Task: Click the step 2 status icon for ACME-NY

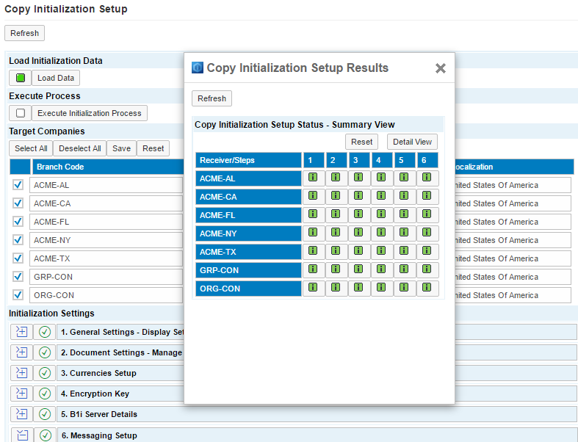Action: pyautogui.click(x=336, y=233)
